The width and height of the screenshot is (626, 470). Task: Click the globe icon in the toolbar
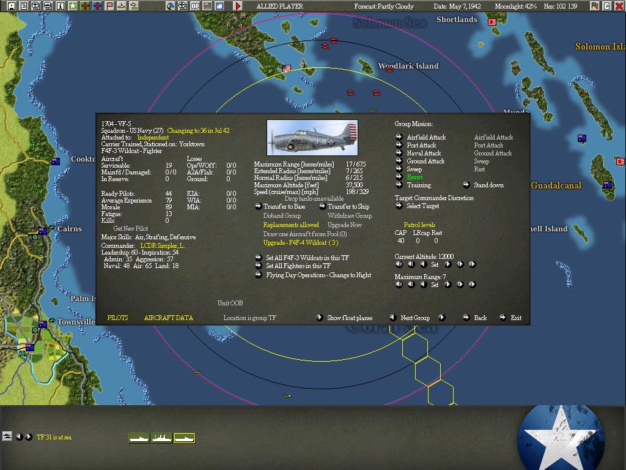point(170,6)
